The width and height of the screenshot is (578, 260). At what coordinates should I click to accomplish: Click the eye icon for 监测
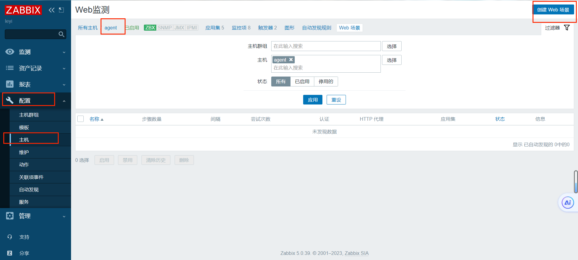tap(10, 52)
